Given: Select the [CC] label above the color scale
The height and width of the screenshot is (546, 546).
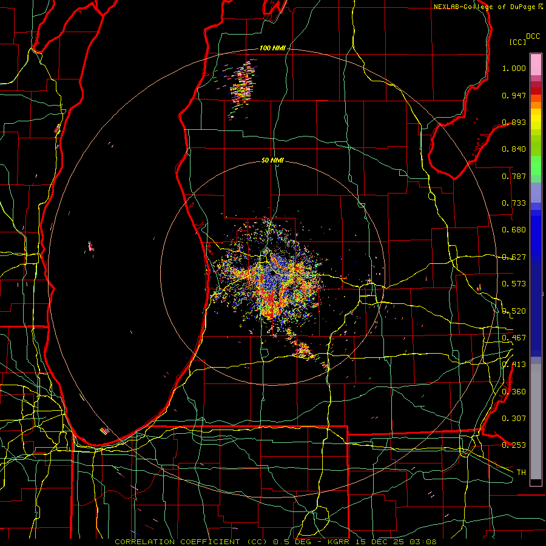Looking at the screenshot, I should (518, 42).
